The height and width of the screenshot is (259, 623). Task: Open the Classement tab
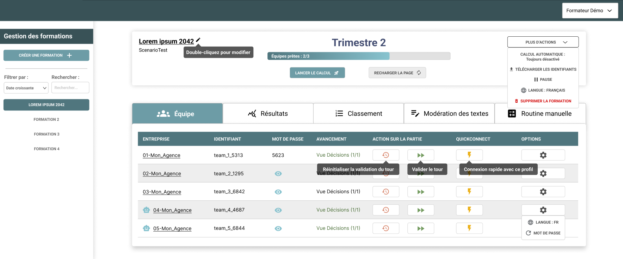point(359,114)
